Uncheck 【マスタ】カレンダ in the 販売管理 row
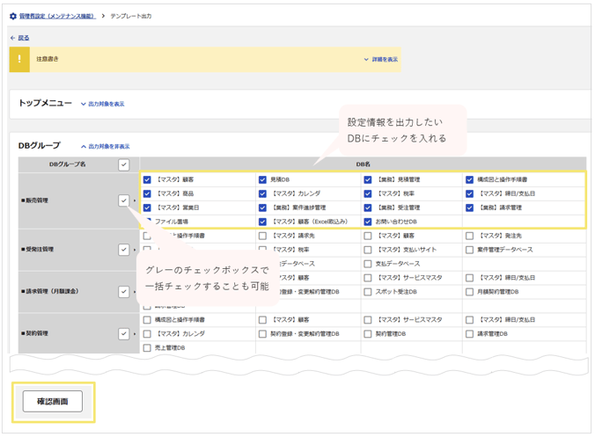The image size is (595, 437). point(262,193)
